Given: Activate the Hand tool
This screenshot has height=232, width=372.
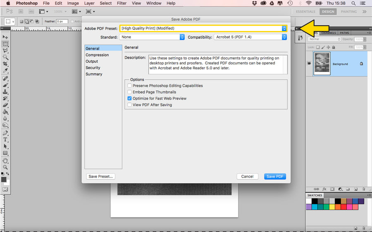Looking at the screenshot, I should click(x=5, y=161).
